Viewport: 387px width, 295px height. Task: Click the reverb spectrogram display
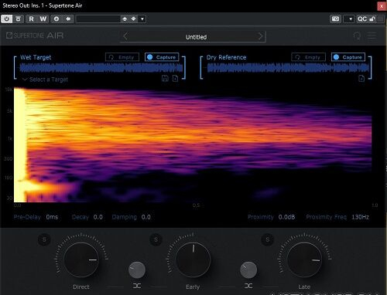pos(193,145)
